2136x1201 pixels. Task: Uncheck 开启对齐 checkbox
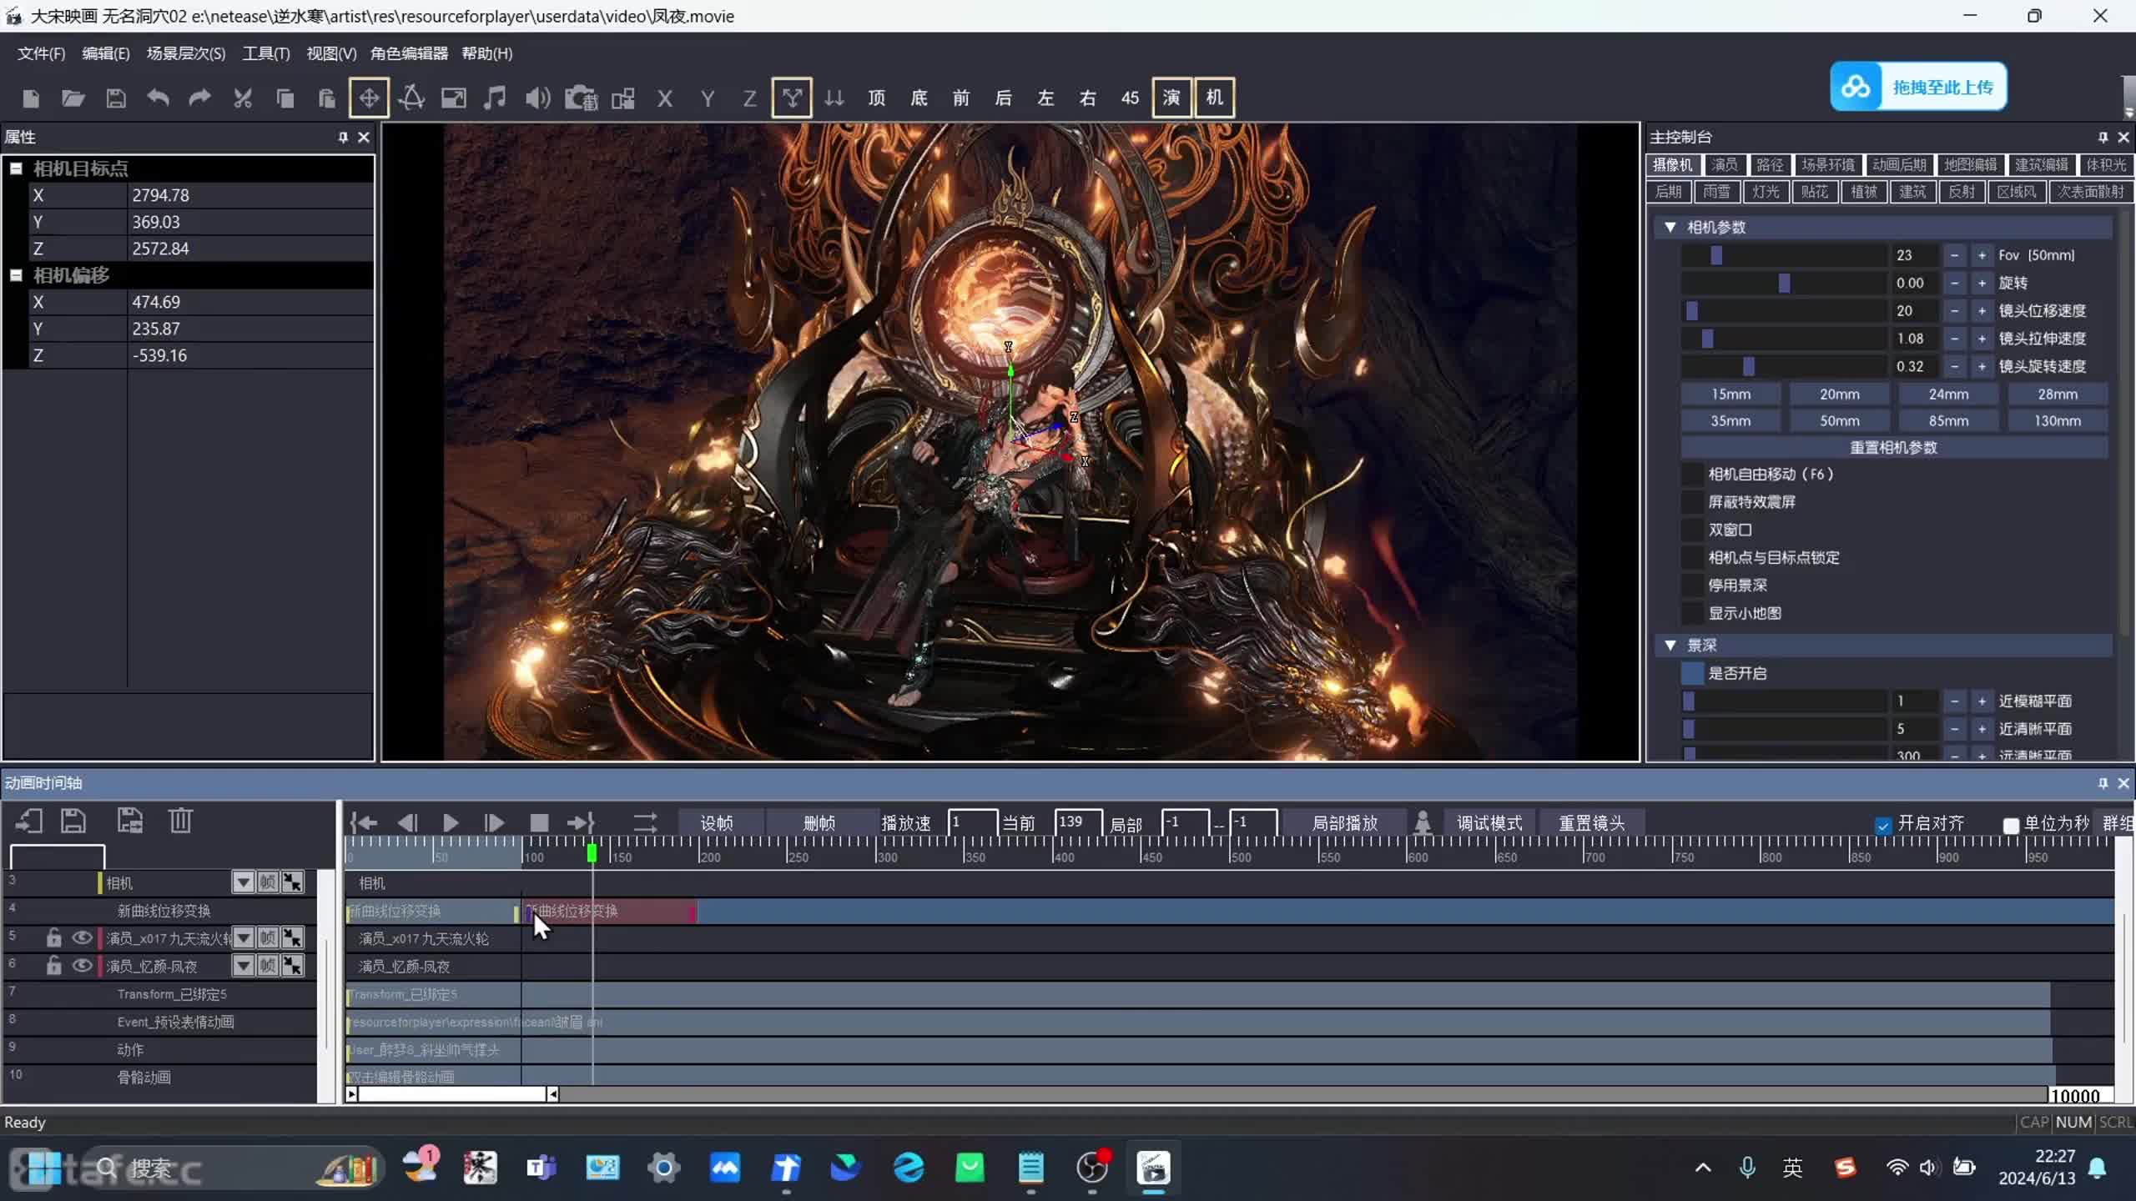click(1883, 826)
